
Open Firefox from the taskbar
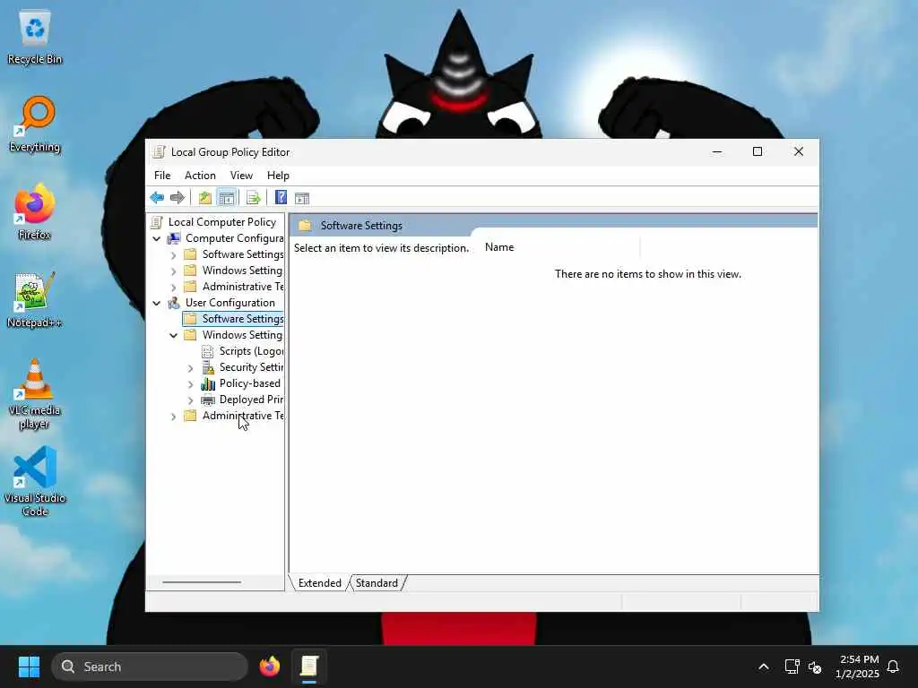(269, 666)
